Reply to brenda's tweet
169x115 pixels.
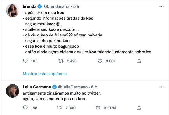(25, 61)
